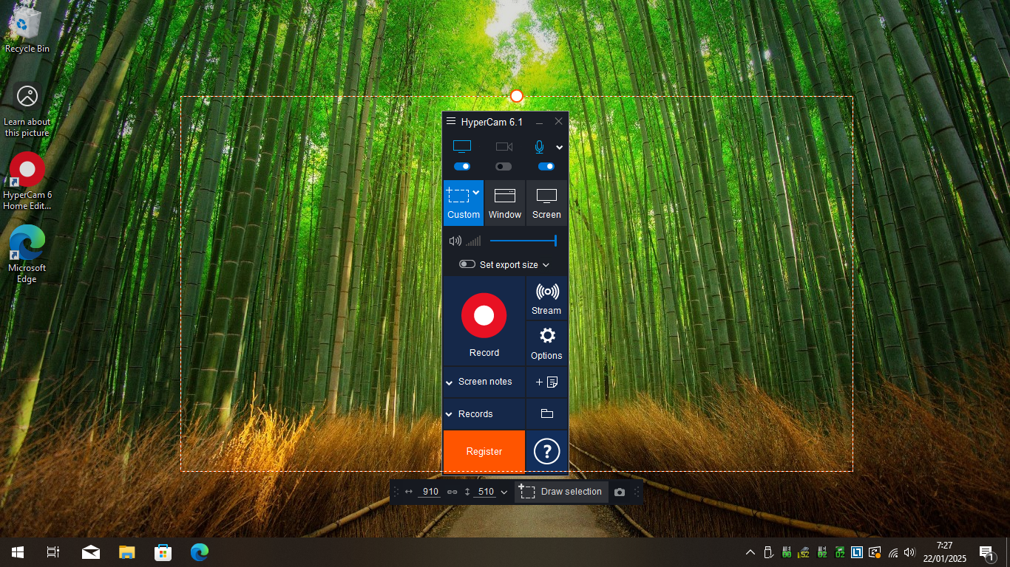Viewport: 1010px width, 567px height.
Task: Open the volume control in system tray
Action: (910, 552)
